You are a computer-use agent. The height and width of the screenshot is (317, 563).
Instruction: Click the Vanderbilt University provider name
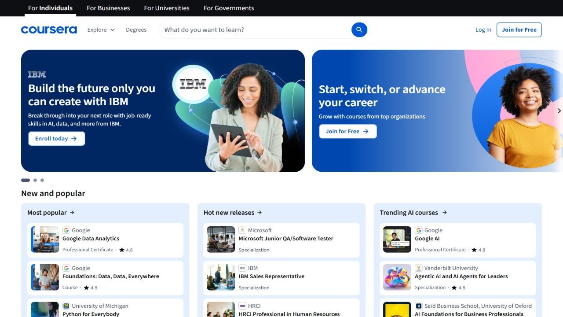point(451,268)
